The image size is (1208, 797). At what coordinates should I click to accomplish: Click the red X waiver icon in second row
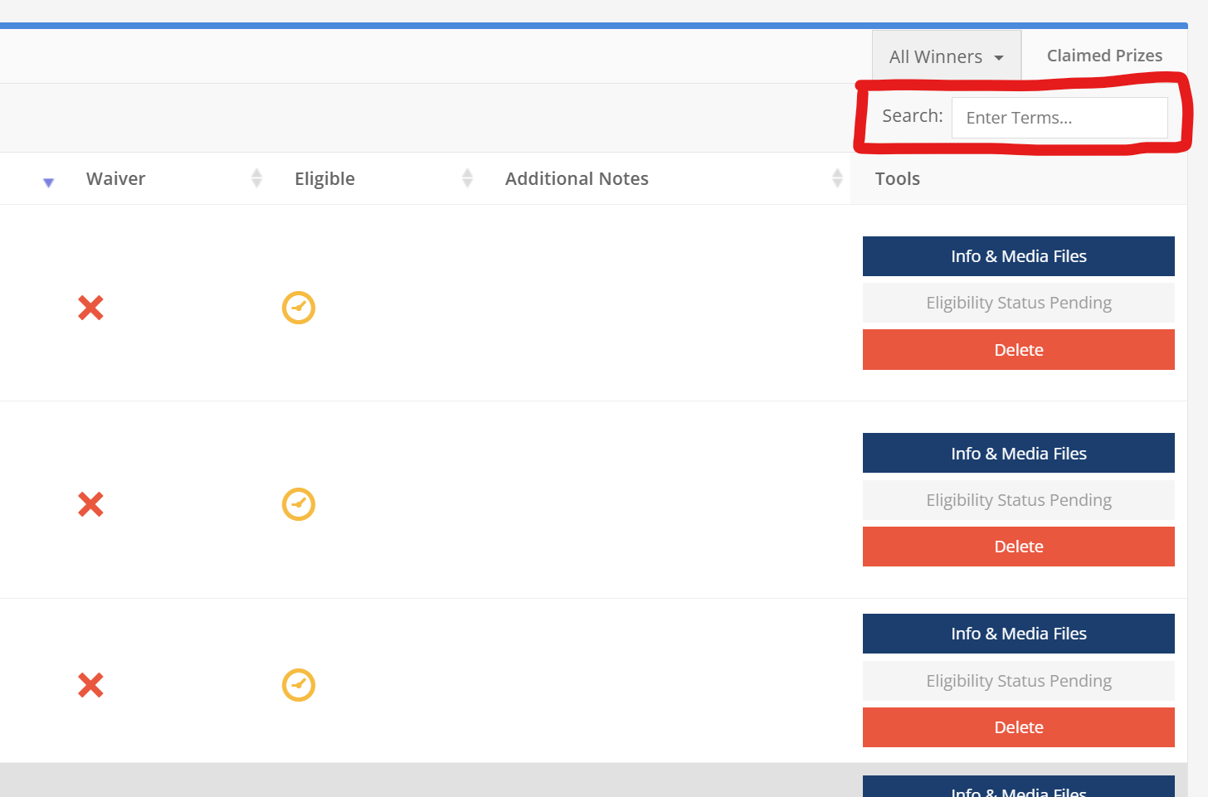pos(90,504)
